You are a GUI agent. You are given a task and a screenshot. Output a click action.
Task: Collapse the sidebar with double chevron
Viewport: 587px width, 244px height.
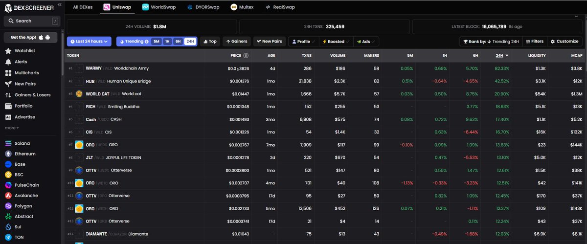pyautogui.click(x=59, y=4)
